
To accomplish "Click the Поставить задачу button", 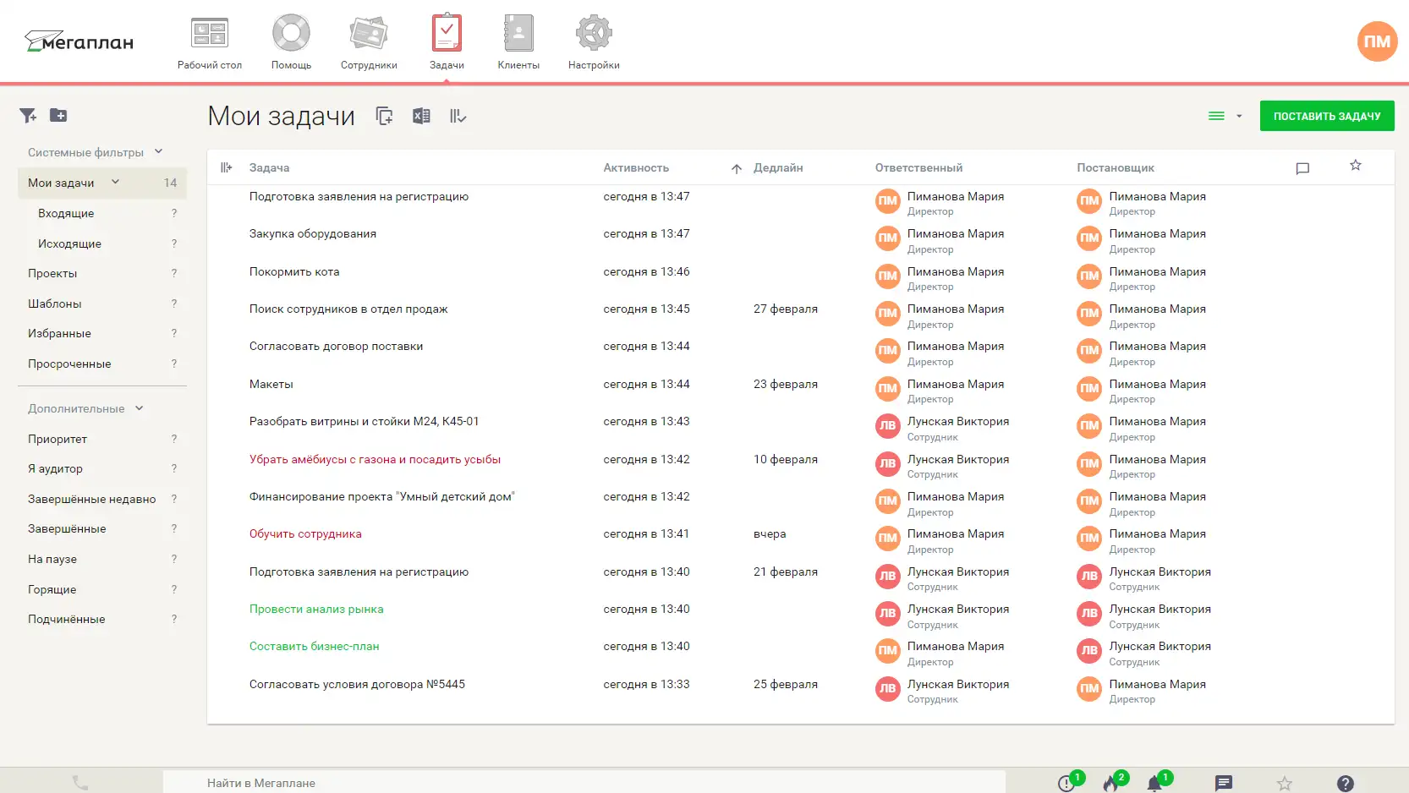I will pos(1327,117).
